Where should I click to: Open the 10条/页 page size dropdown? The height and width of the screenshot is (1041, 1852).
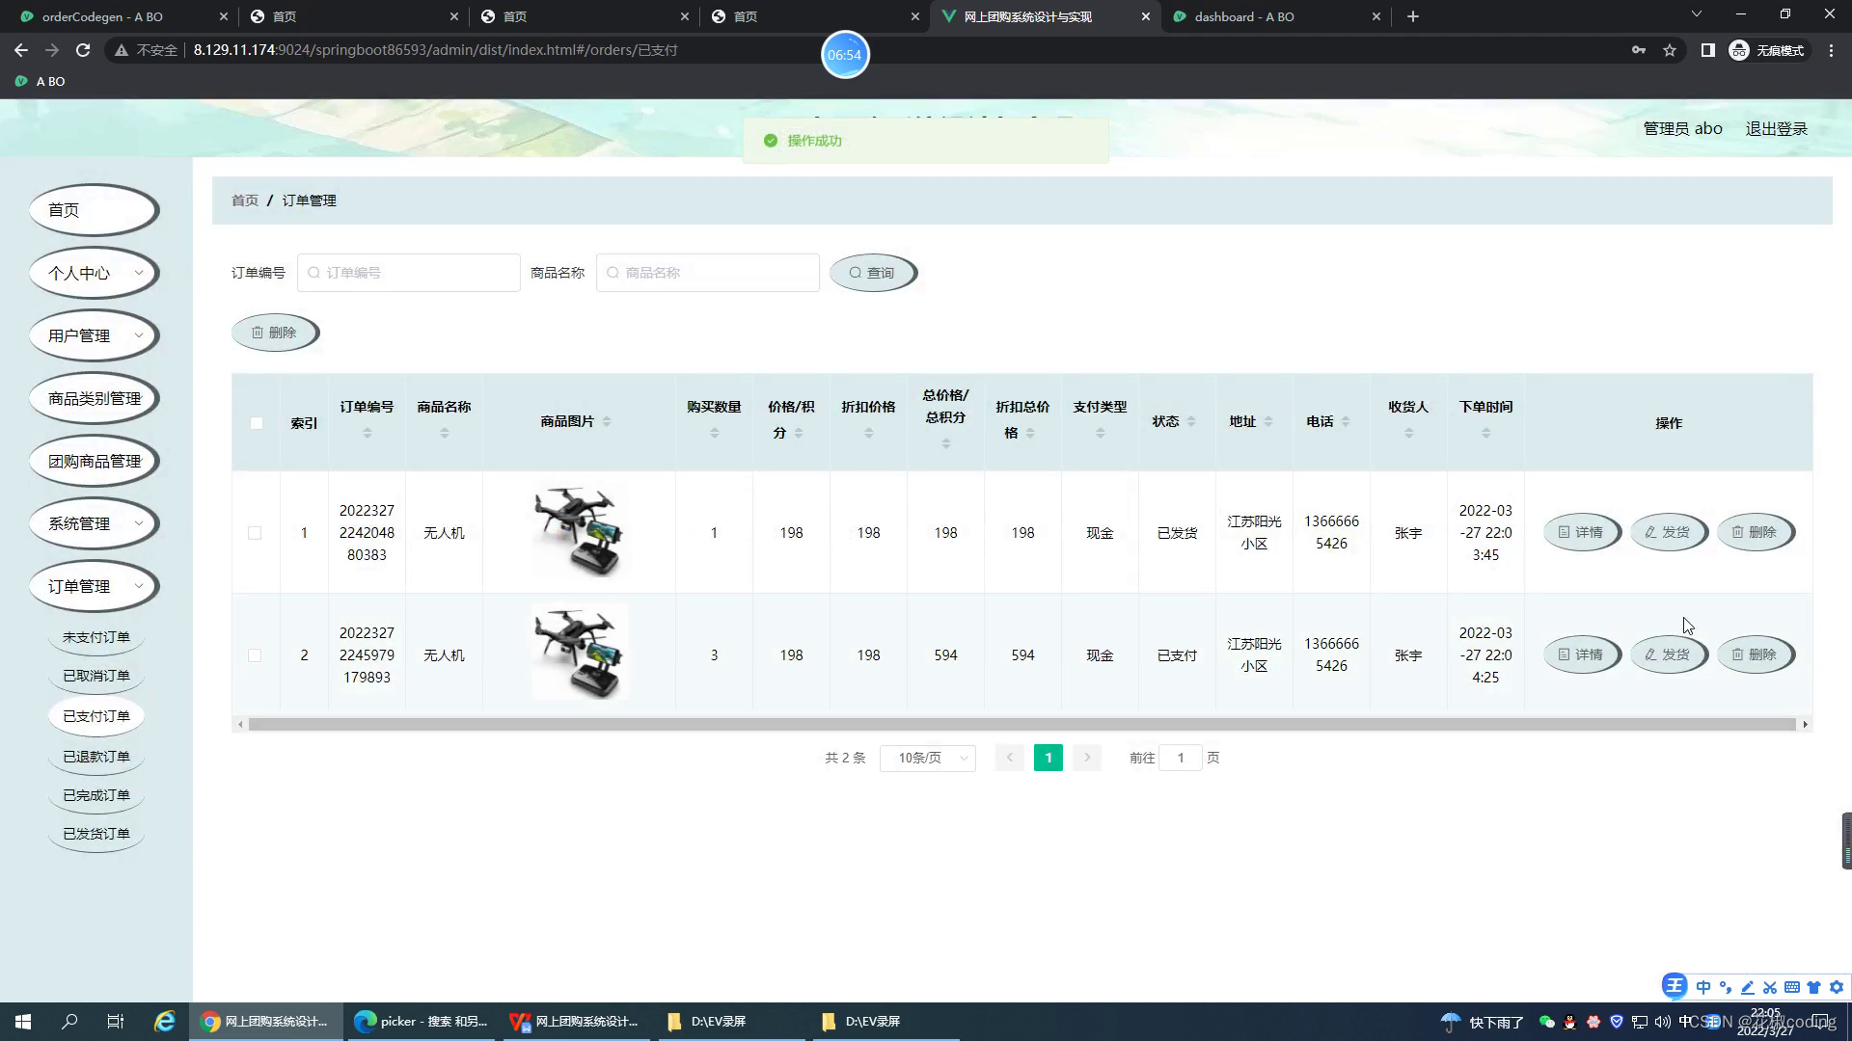(927, 759)
